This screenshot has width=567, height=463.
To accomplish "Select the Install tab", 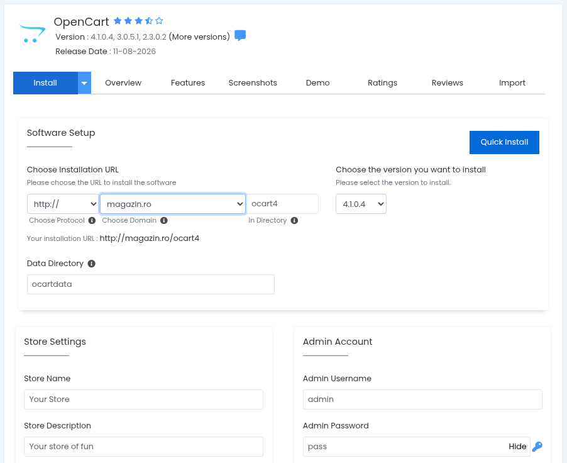I will click(x=45, y=83).
